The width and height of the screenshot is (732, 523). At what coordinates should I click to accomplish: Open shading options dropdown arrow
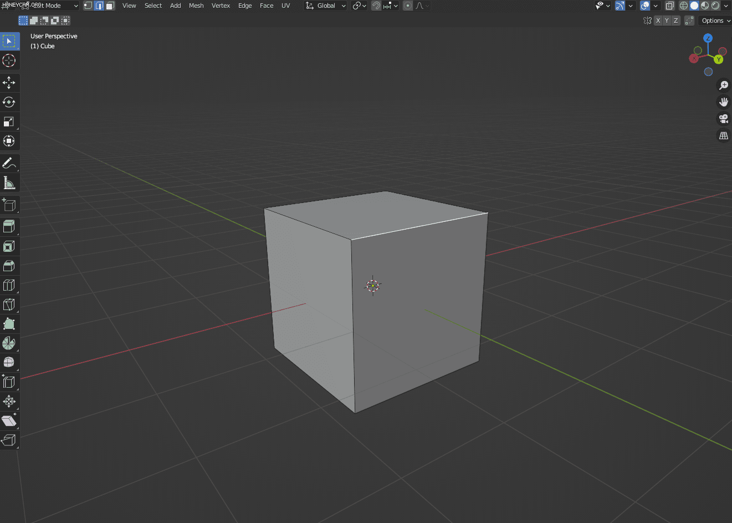[726, 6]
